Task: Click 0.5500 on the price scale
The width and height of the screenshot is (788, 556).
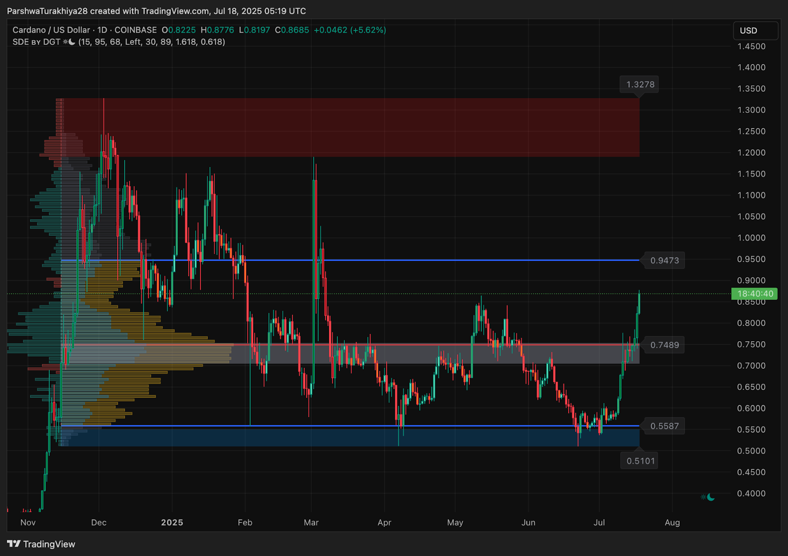Action: click(x=751, y=430)
